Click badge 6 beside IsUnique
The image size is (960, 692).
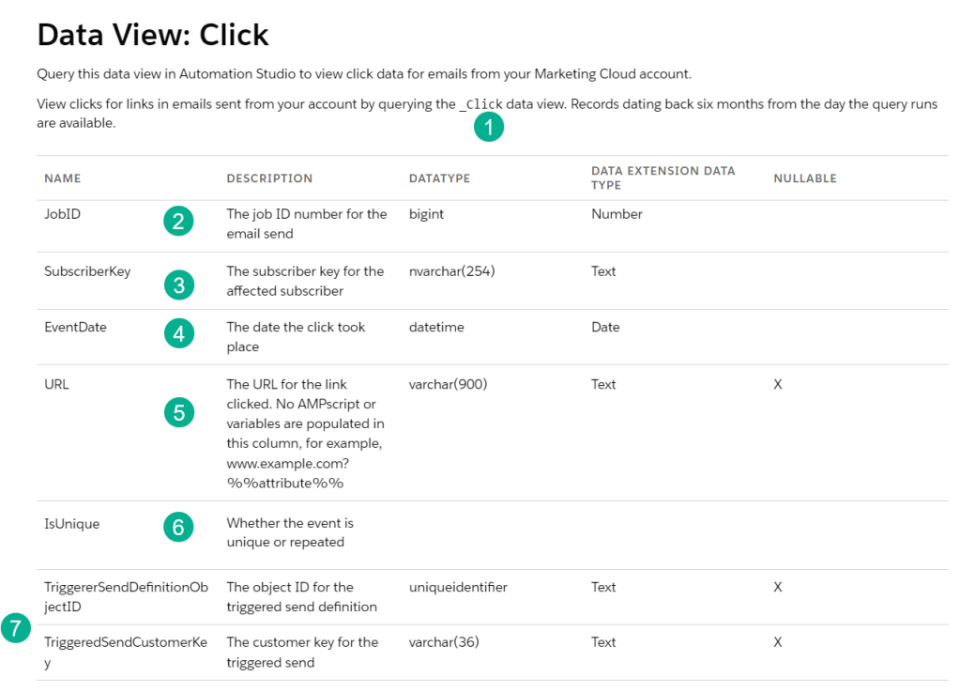tap(178, 528)
